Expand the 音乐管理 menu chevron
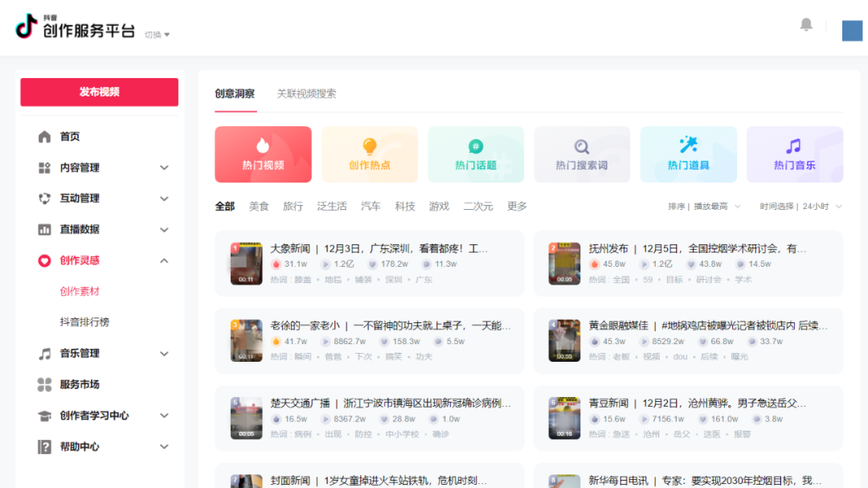 point(165,354)
